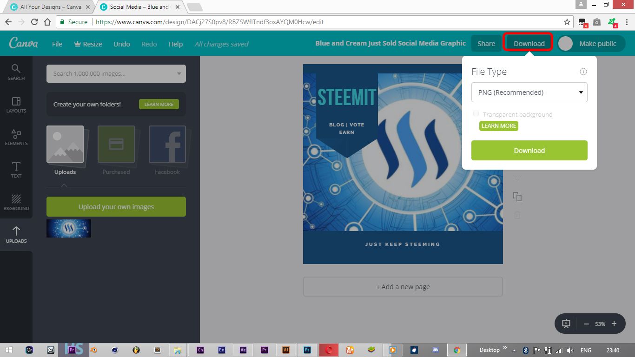Image resolution: width=635 pixels, height=357 pixels.
Task: Click the design title text
Action: click(390, 43)
